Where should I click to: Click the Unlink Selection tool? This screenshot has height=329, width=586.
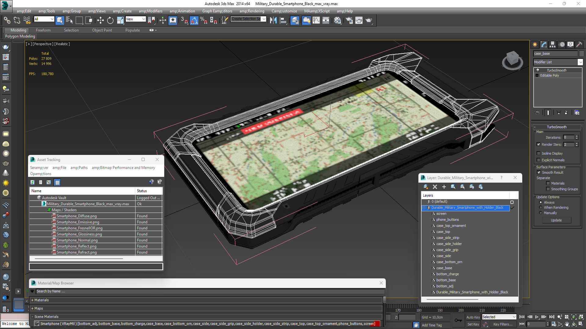17,20
